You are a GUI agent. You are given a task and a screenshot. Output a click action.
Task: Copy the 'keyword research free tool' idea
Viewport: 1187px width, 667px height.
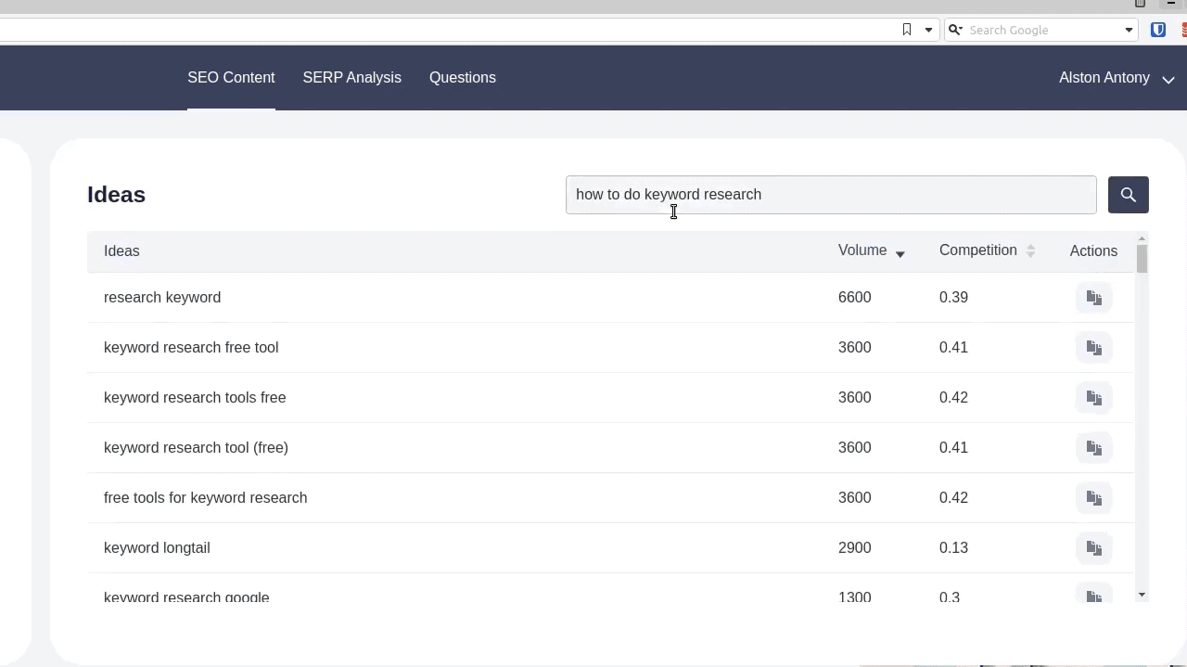pos(1093,348)
